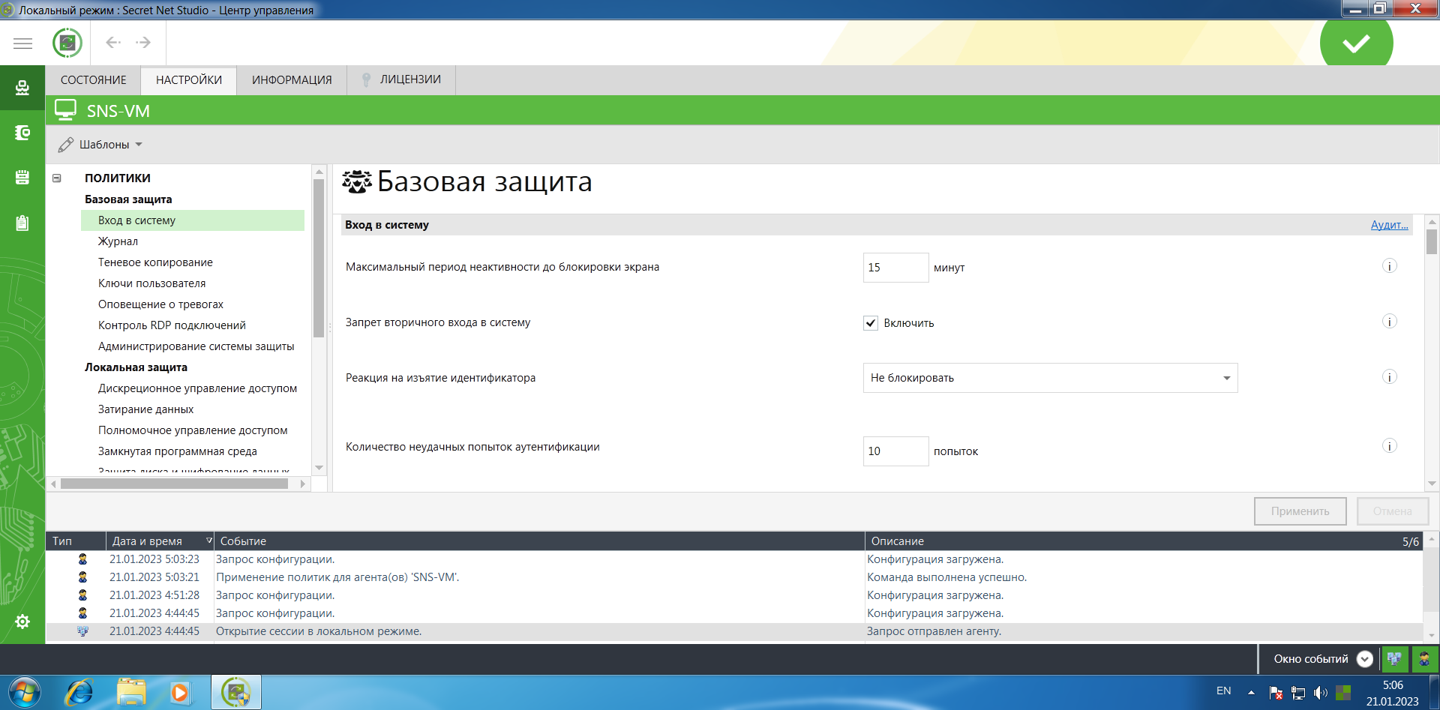Click the failed authentication attempts input field

click(895, 451)
